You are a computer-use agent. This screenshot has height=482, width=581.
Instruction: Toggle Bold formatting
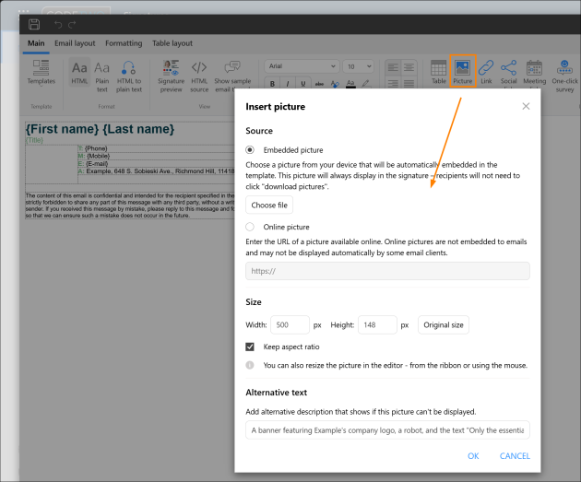(x=272, y=84)
